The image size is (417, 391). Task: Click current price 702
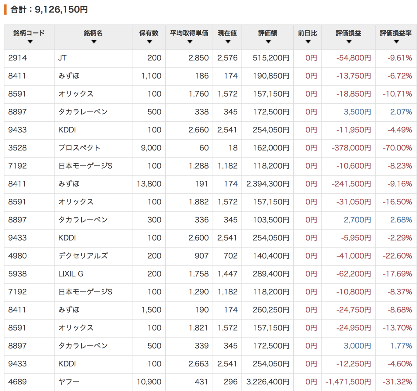[231, 256]
